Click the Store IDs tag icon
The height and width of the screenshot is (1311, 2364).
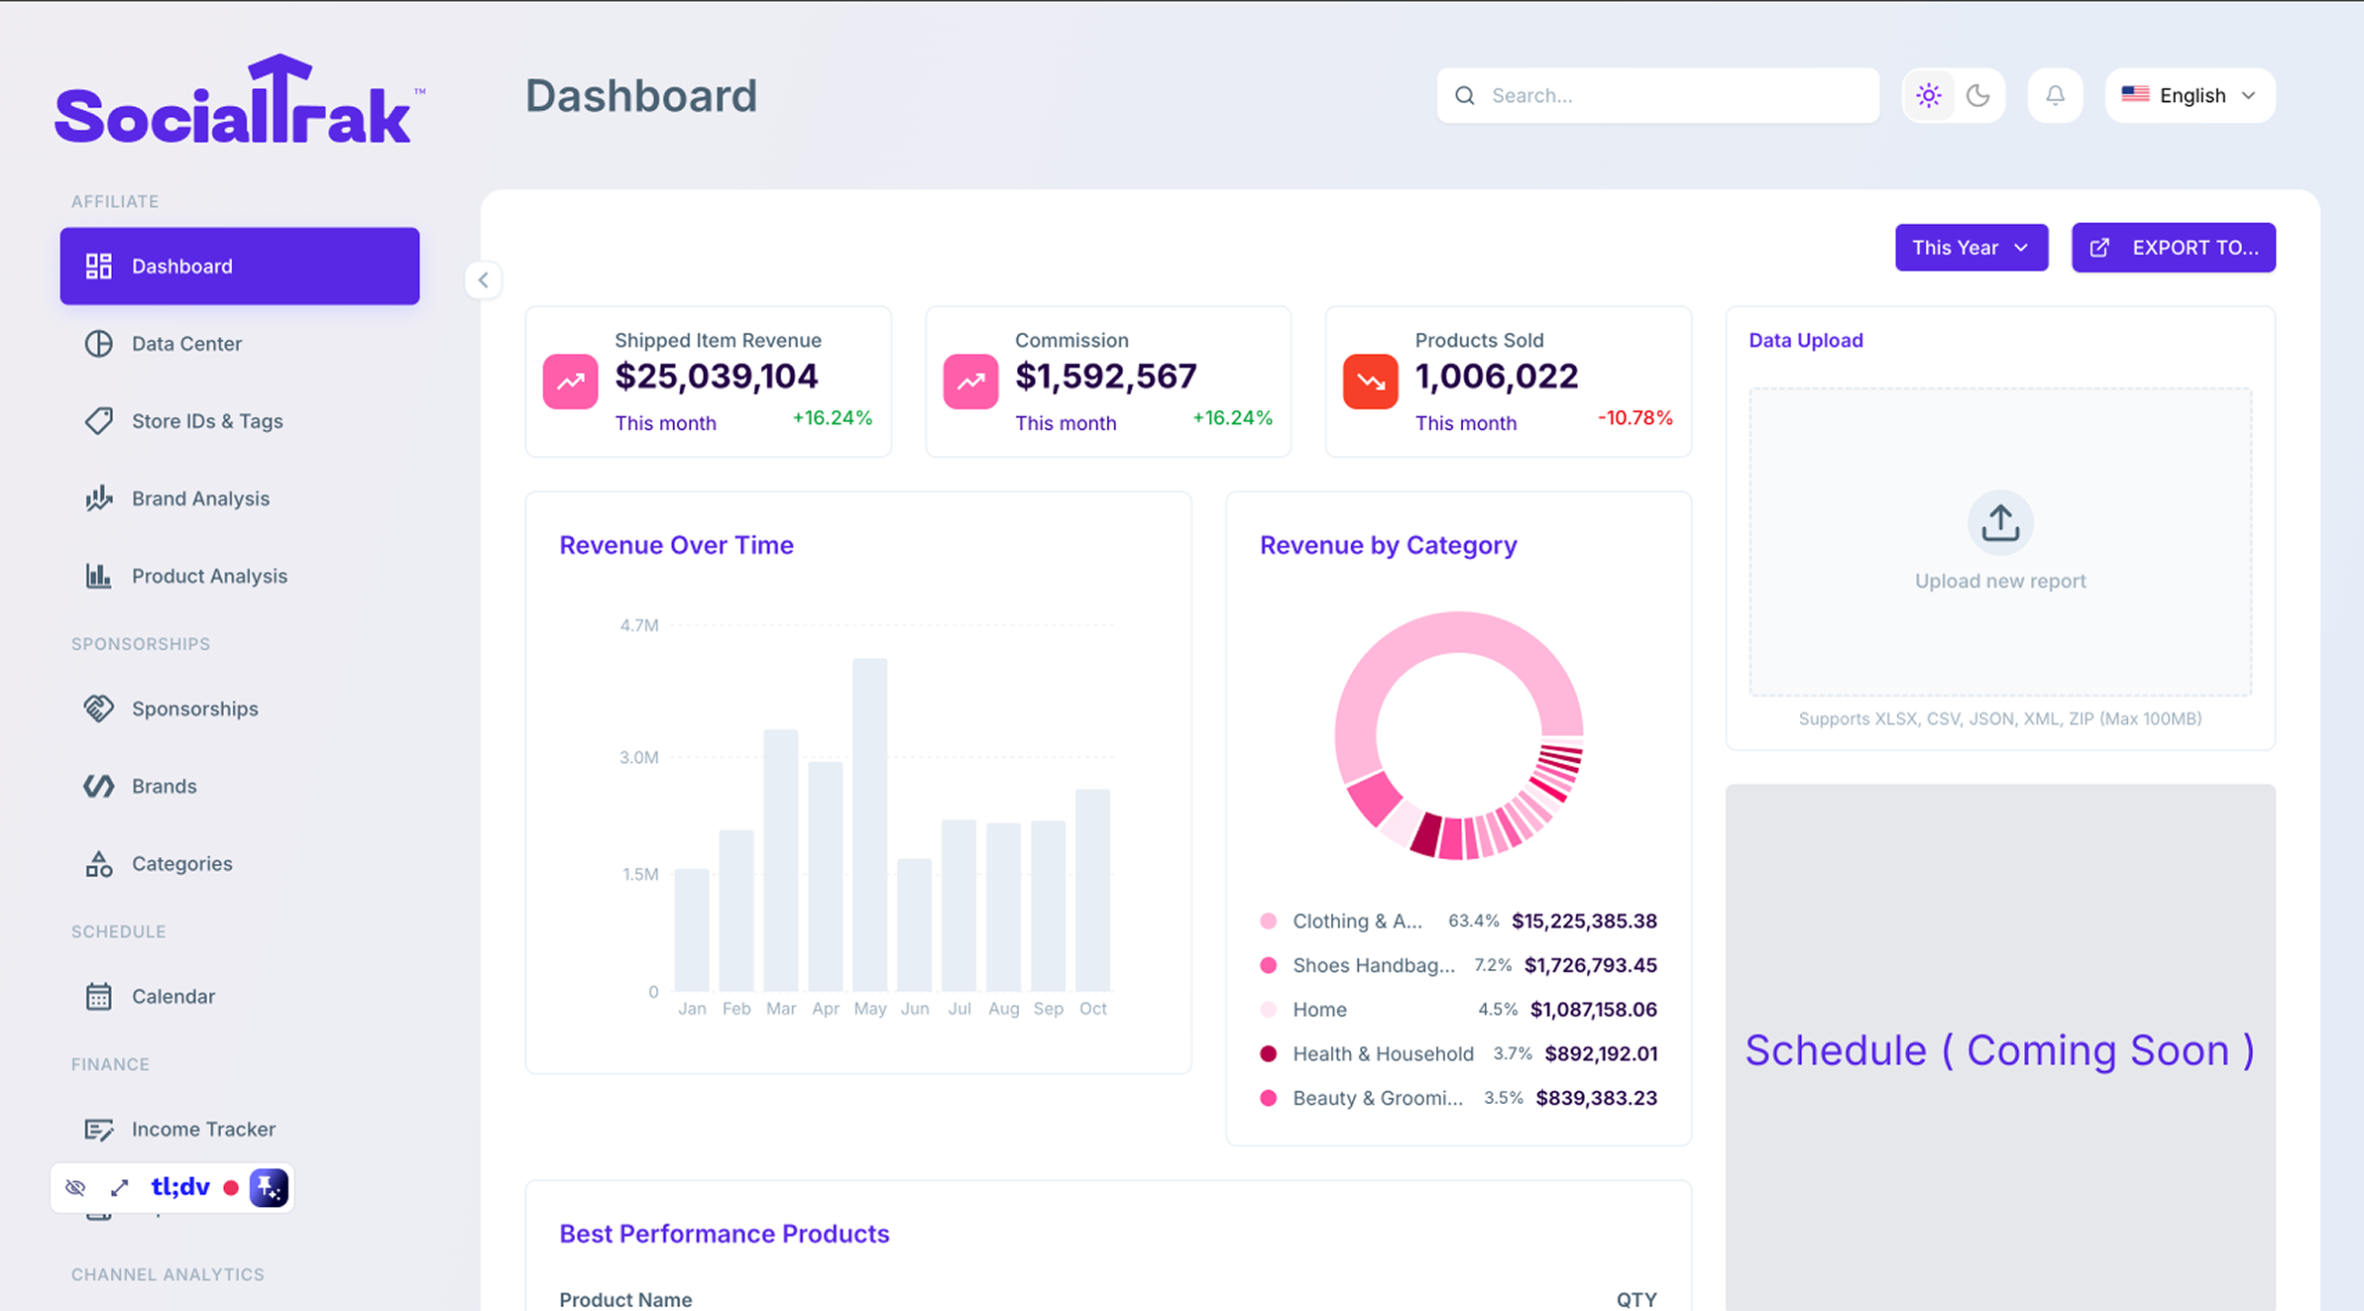pos(98,420)
